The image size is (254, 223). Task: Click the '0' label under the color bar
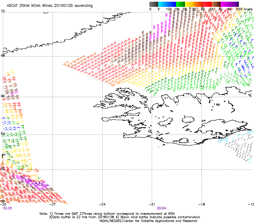[150, 9]
